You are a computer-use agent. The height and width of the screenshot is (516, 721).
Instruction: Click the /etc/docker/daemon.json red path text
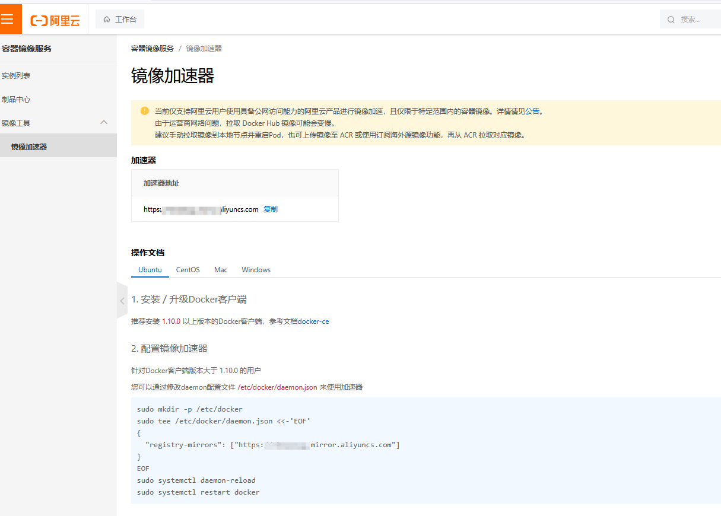coord(277,387)
